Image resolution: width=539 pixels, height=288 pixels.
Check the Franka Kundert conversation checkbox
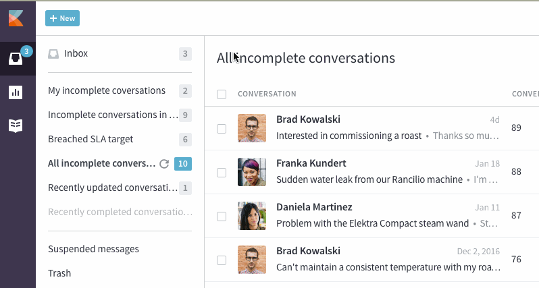click(222, 172)
